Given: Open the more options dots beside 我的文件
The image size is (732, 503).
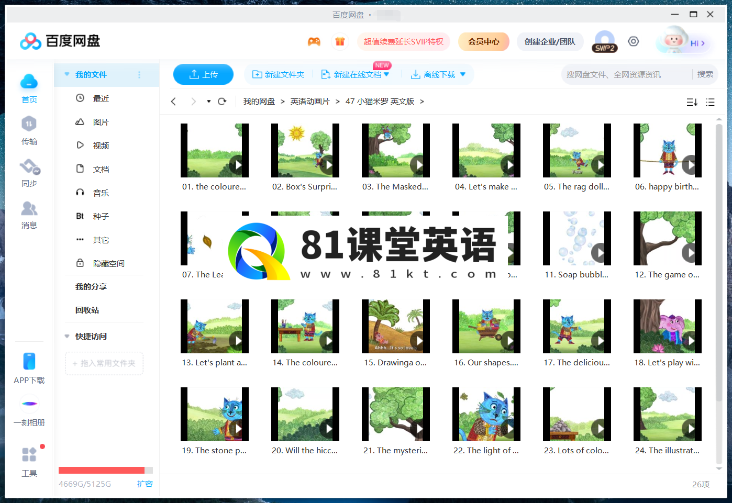Looking at the screenshot, I should (139, 75).
